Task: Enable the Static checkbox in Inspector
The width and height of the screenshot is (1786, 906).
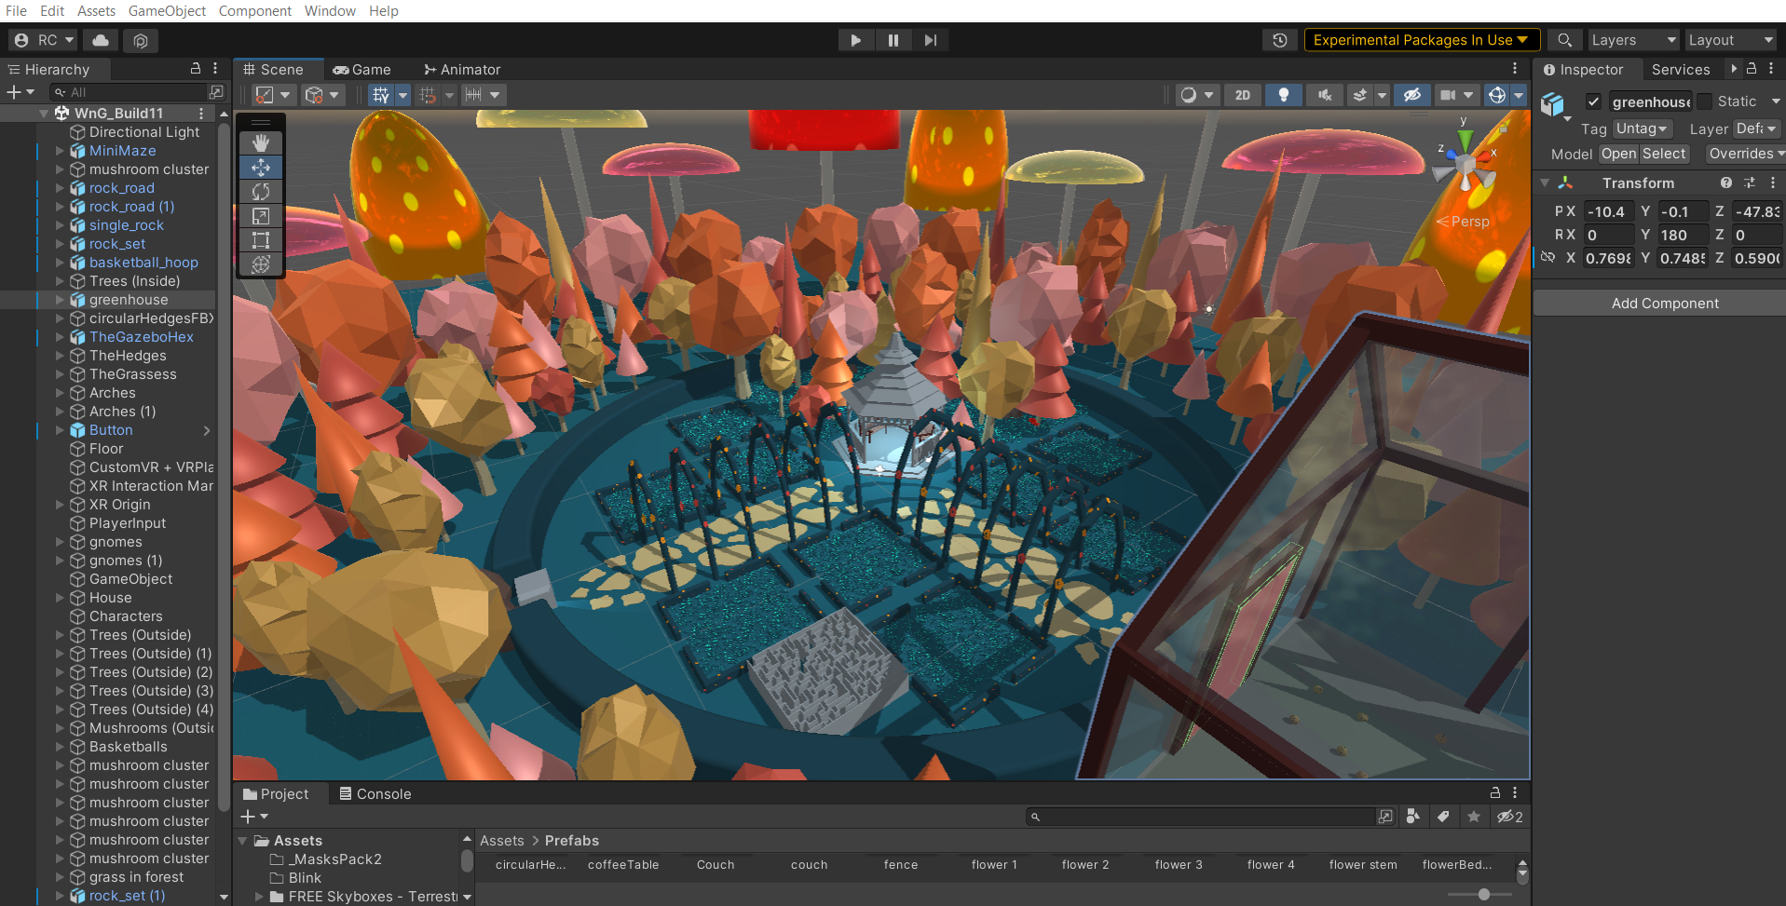Action: (x=1705, y=101)
